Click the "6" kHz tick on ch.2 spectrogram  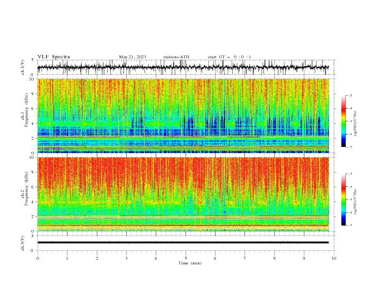click(33, 187)
